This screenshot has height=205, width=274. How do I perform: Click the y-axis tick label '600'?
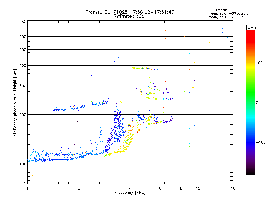[23, 37]
